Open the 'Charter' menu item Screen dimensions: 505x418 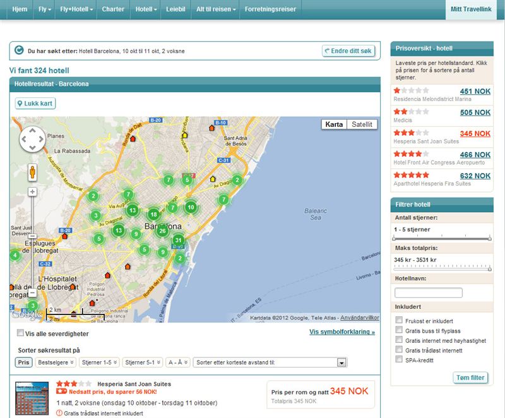113,9
